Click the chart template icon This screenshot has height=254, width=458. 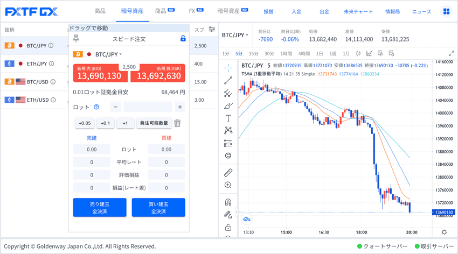[x=380, y=53]
